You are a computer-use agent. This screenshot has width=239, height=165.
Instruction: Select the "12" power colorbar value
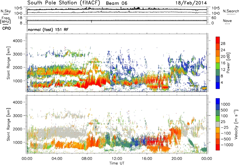223,70
